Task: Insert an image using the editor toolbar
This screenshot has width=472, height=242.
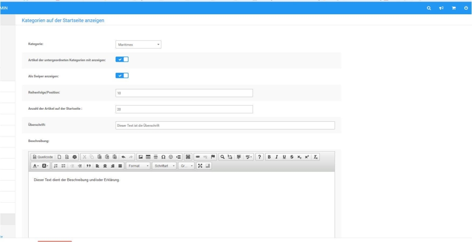Action: click(x=141, y=157)
